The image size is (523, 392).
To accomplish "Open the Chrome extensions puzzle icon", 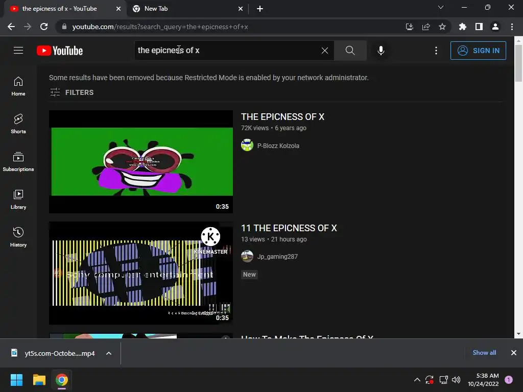I will pyautogui.click(x=463, y=27).
